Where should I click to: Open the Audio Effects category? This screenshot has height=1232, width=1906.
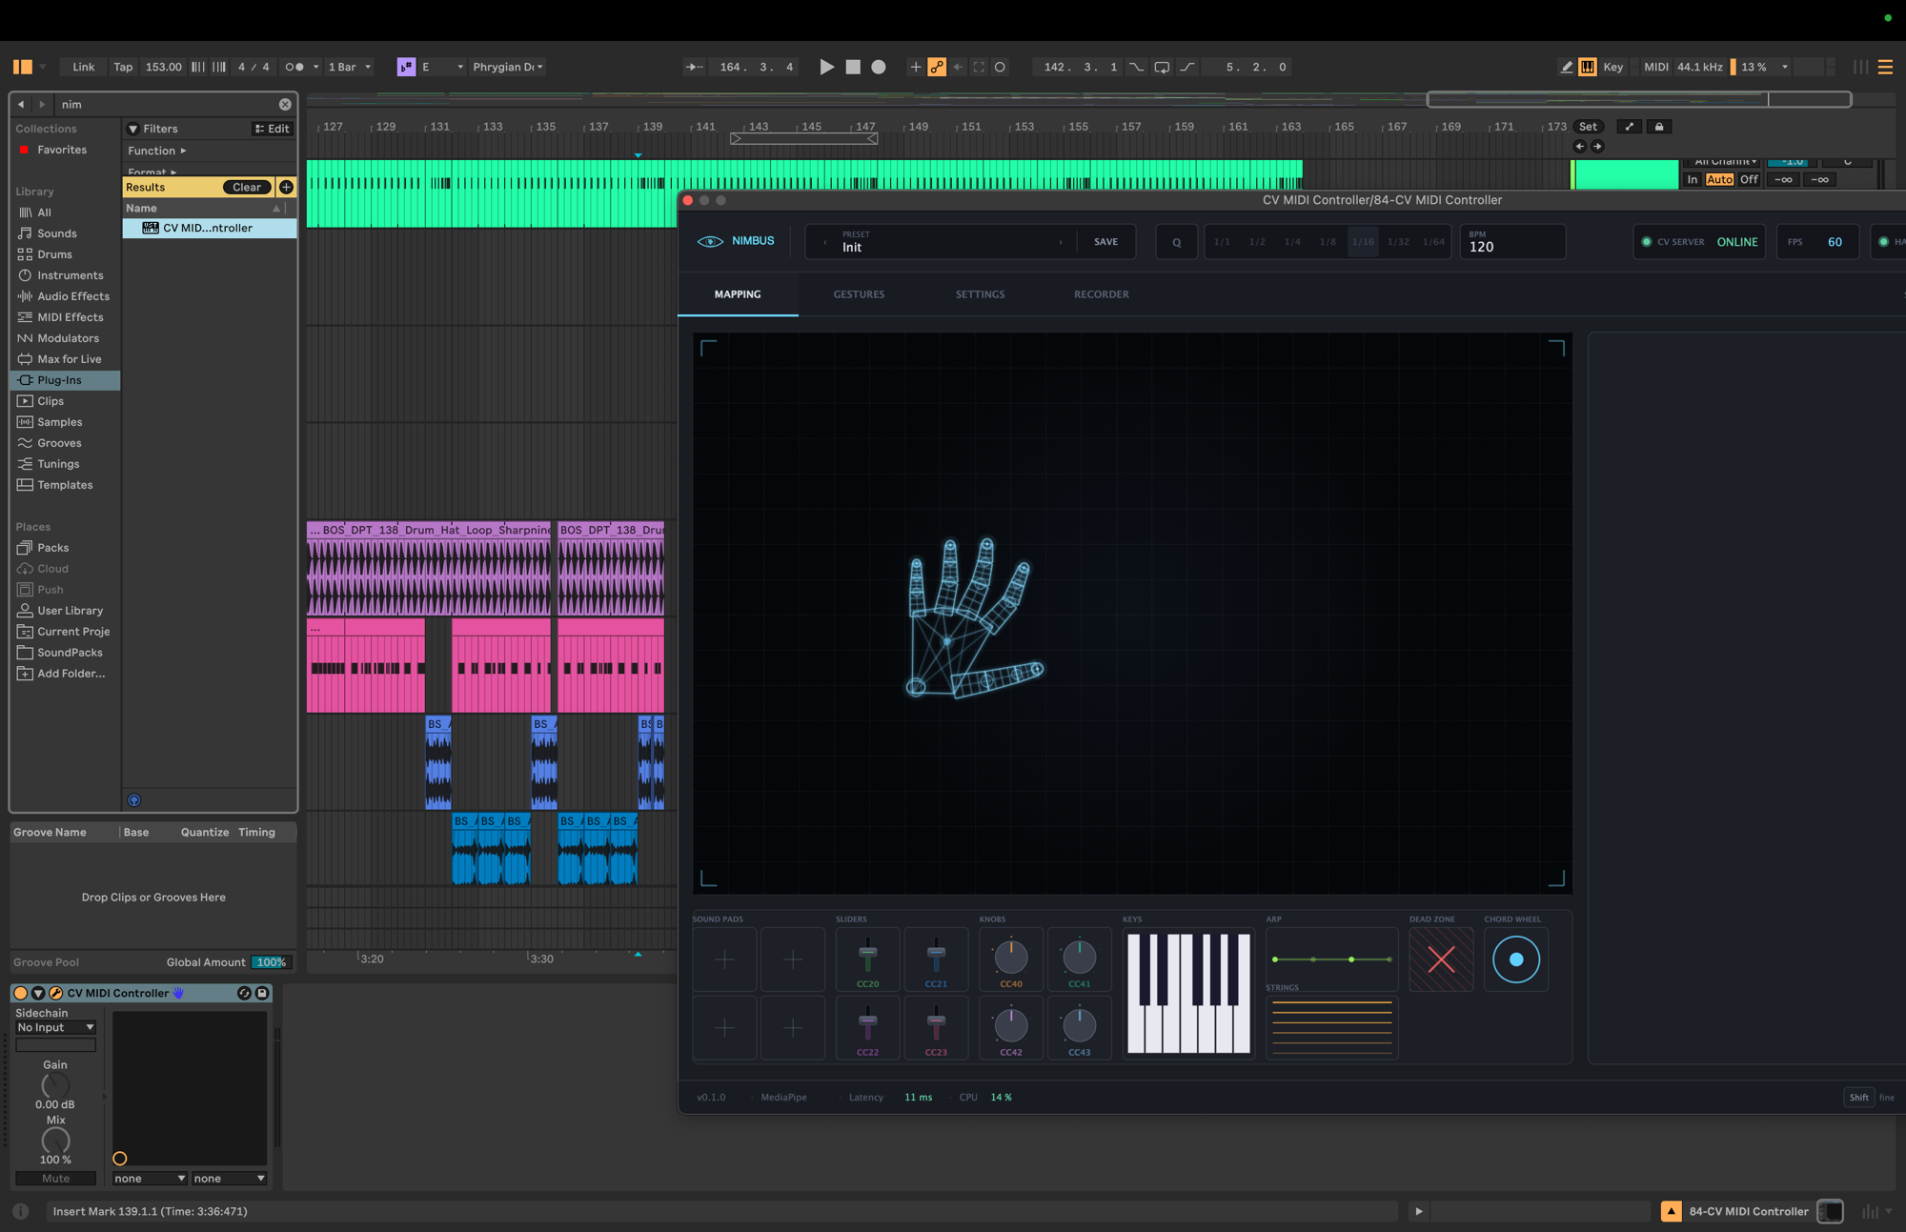(73, 296)
